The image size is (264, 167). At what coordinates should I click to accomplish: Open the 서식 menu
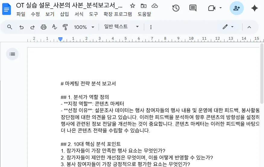coord(79,14)
